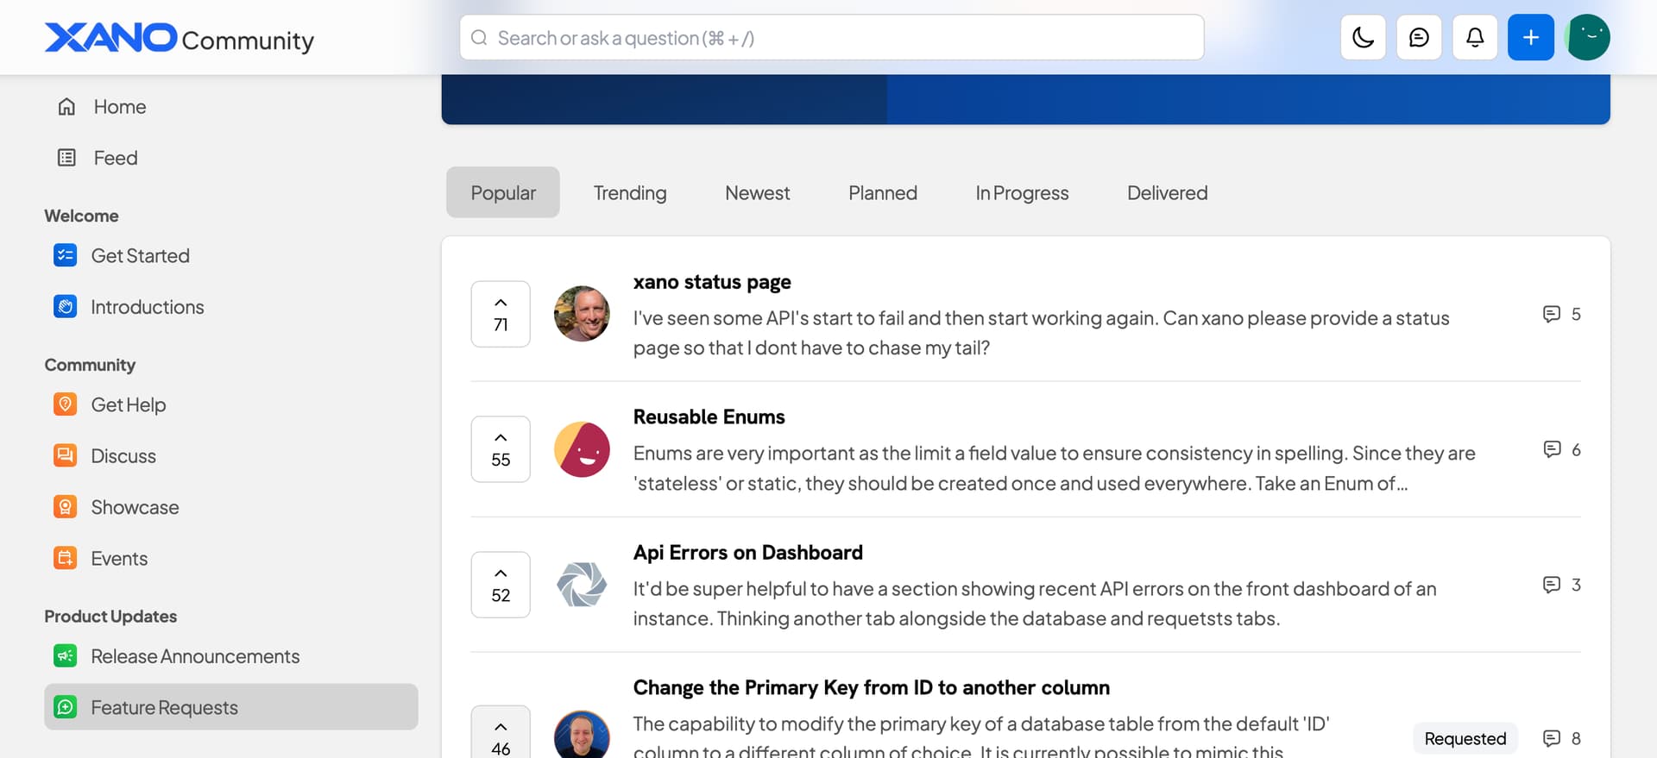Upvote the xano status page request
This screenshot has width=1657, height=758.
(501, 314)
